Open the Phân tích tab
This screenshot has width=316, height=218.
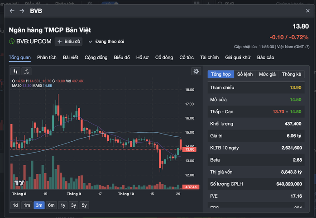point(47,57)
